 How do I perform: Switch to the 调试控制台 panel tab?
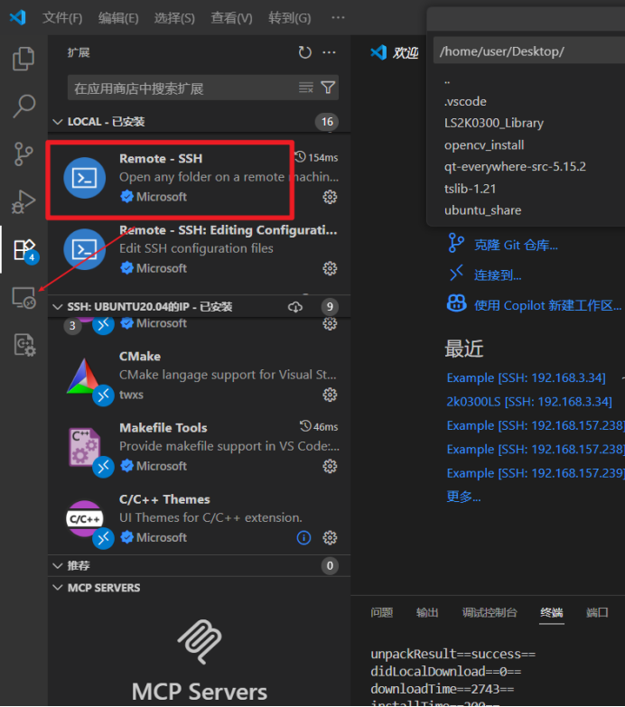(490, 612)
